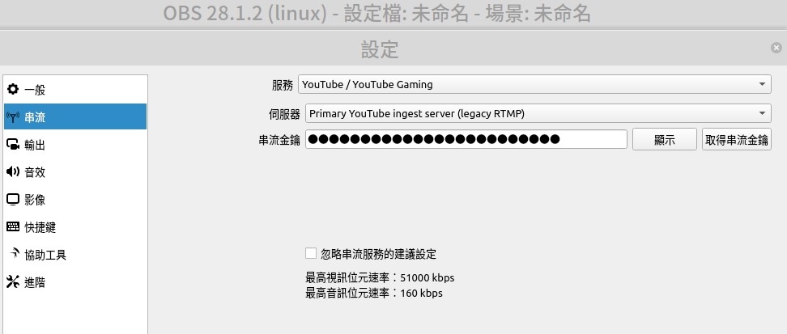
Task: Select the 快捷鍵 label in the settings list
Action: [x=40, y=228]
